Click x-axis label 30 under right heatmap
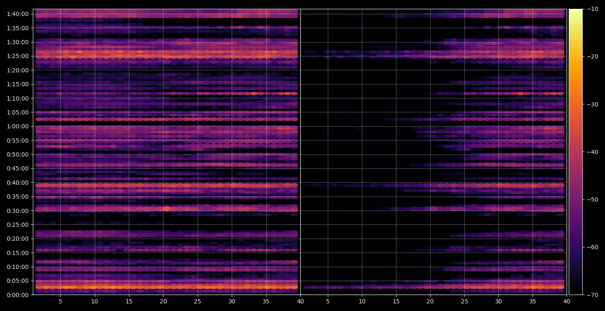 (x=499, y=302)
